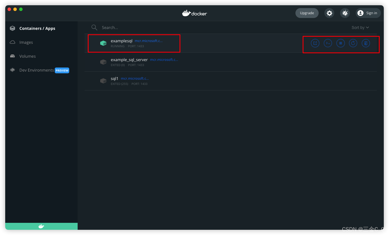The height and width of the screenshot is (235, 389).
Task: Open Docker settings gear
Action: pyautogui.click(x=329, y=13)
